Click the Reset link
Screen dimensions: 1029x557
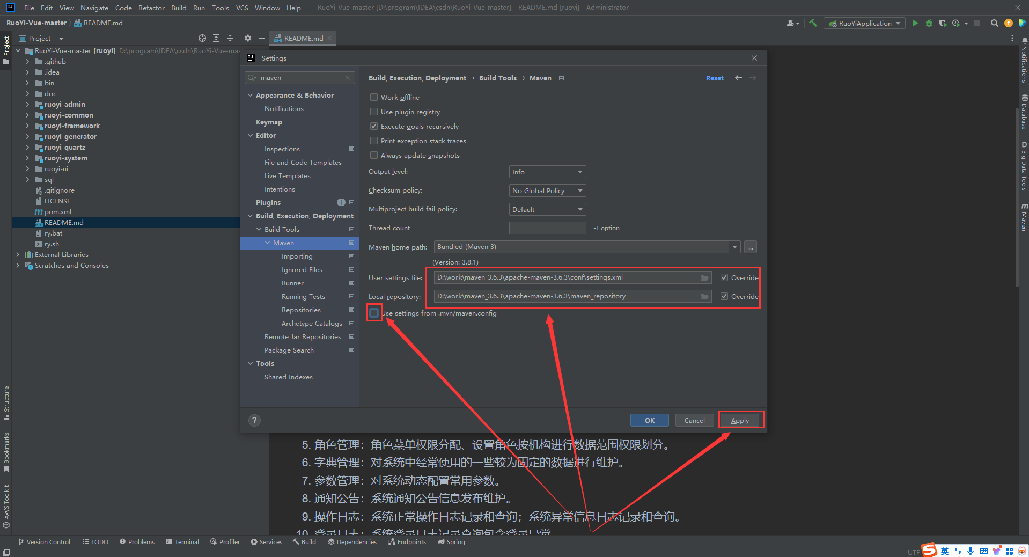[x=714, y=78]
